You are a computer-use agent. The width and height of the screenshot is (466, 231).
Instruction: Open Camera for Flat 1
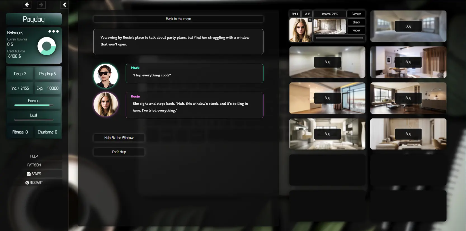[356, 14]
